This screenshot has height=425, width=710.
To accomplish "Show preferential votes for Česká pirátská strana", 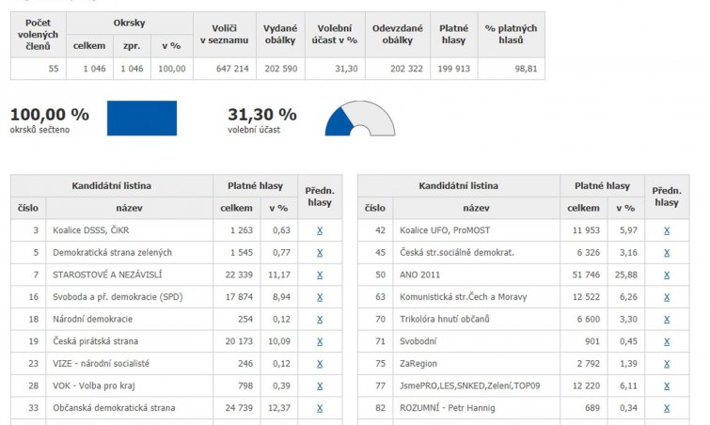I will (320, 341).
